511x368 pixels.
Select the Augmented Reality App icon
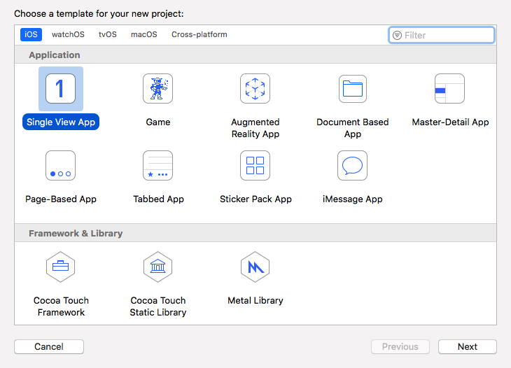click(x=255, y=89)
